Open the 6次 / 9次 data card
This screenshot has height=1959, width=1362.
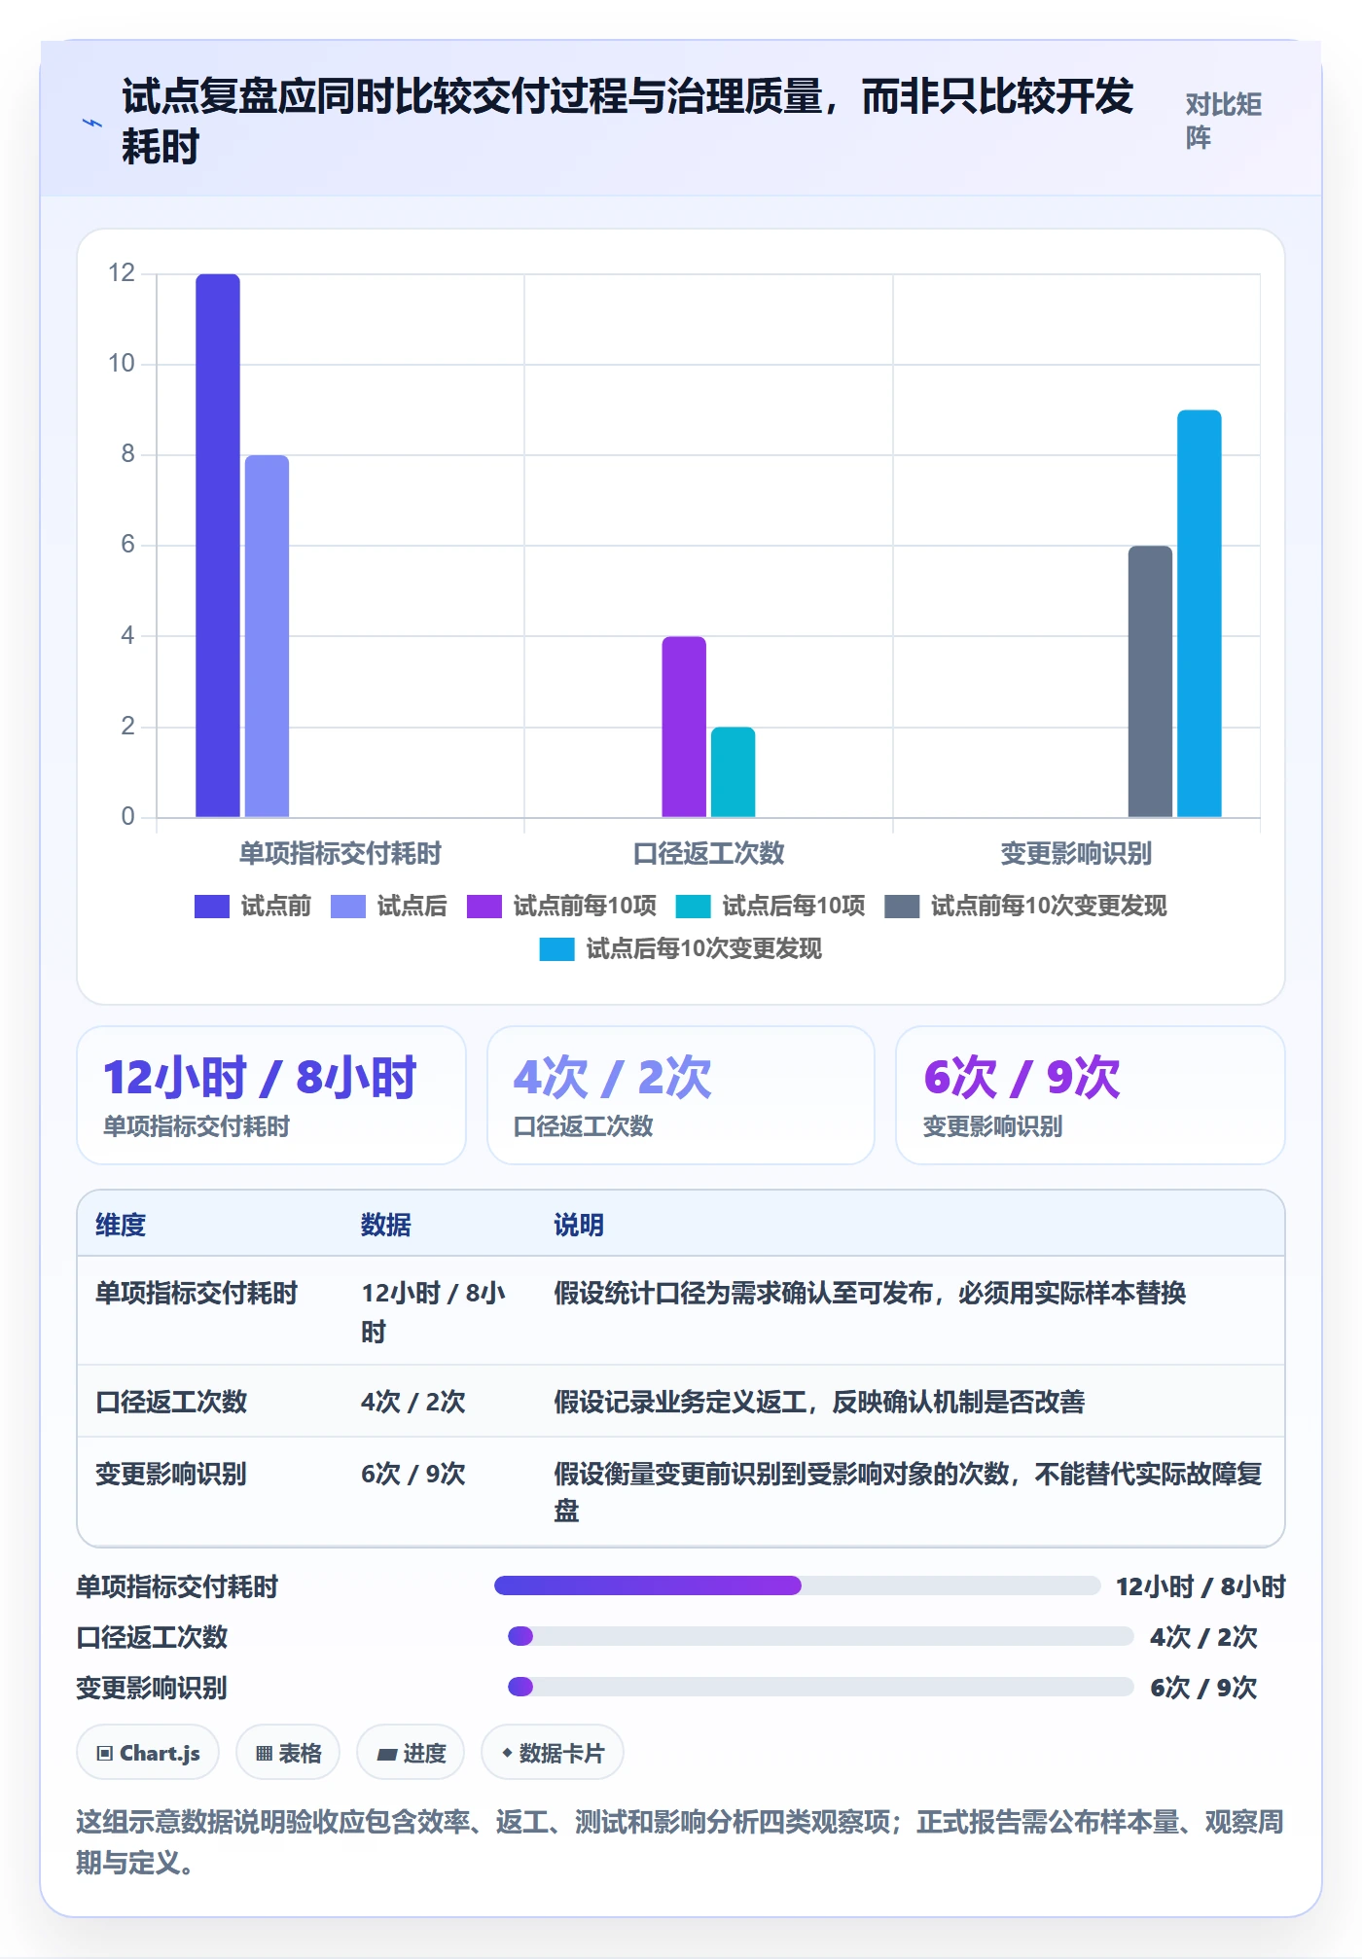pyautogui.click(x=1091, y=1095)
